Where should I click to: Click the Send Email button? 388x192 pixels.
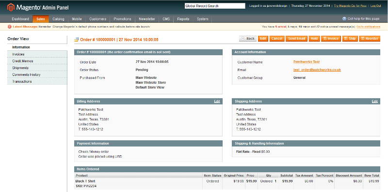point(296,39)
